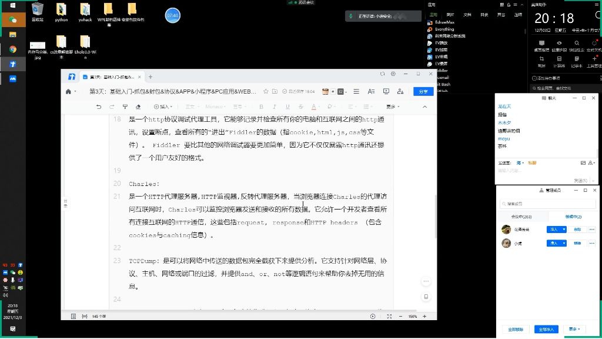Select the document tab 第3天 基础入门
602x339 pixels.
[111, 77]
